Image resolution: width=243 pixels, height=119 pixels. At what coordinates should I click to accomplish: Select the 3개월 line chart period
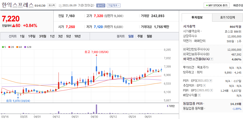click(x=43, y=36)
